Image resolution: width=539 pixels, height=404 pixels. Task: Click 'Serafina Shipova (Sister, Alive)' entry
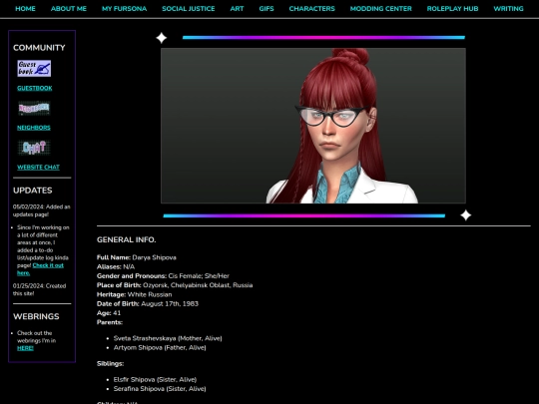pyautogui.click(x=160, y=389)
